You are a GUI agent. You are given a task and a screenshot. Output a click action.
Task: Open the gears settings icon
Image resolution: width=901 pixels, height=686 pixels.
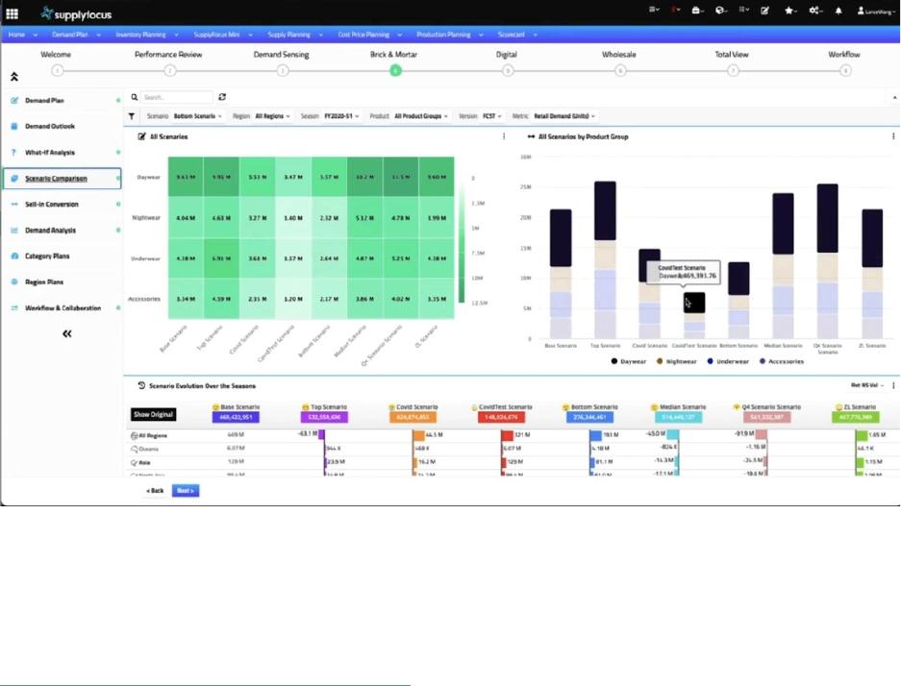tap(814, 11)
